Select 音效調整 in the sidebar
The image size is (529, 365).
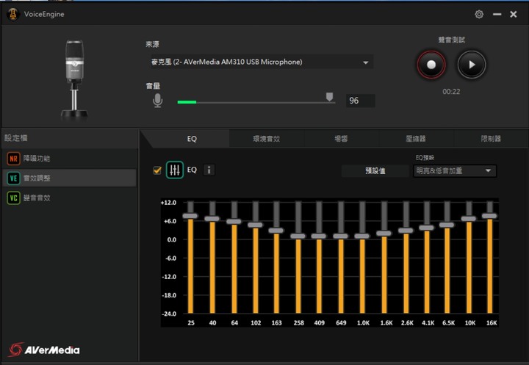click(x=69, y=178)
